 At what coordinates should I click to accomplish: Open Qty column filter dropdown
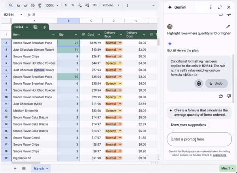point(76,35)
